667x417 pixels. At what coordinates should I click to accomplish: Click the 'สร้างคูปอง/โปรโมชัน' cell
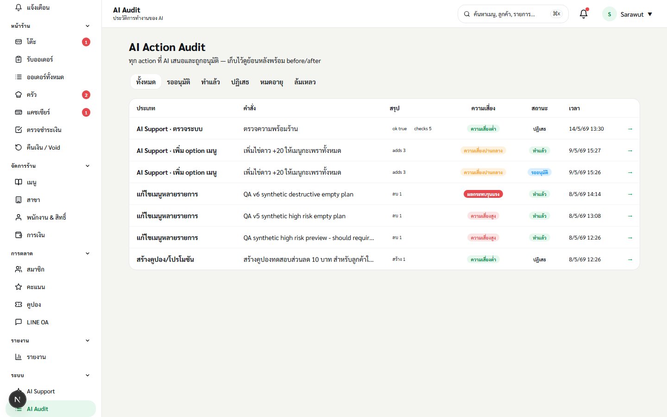165,259
